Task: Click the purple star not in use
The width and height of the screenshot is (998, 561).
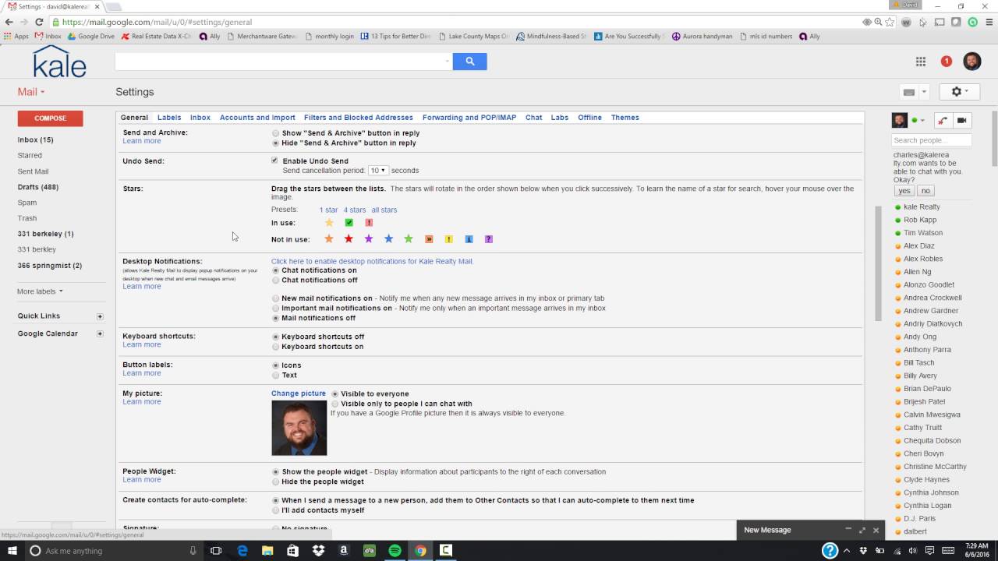Action: click(x=369, y=239)
